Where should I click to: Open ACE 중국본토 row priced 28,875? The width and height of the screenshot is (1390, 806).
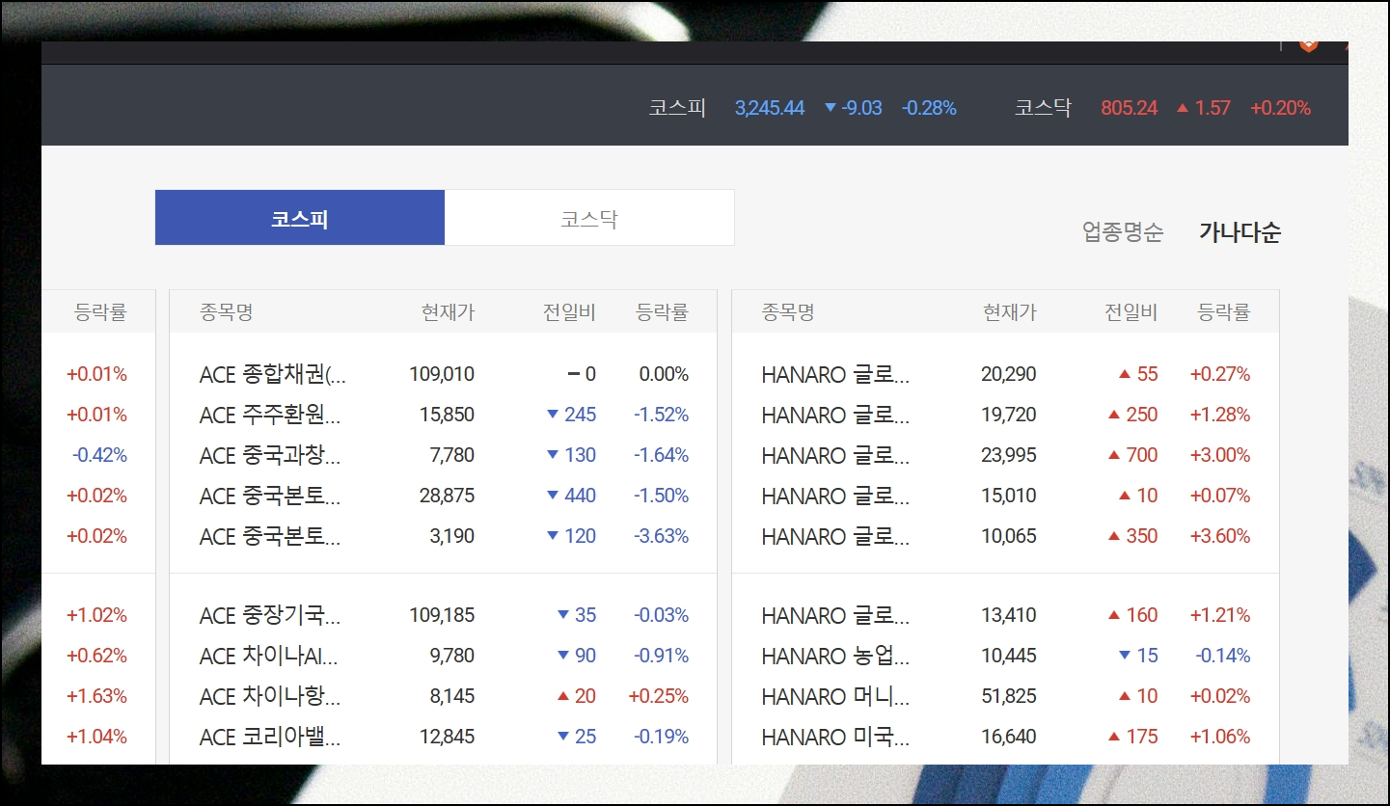click(444, 496)
